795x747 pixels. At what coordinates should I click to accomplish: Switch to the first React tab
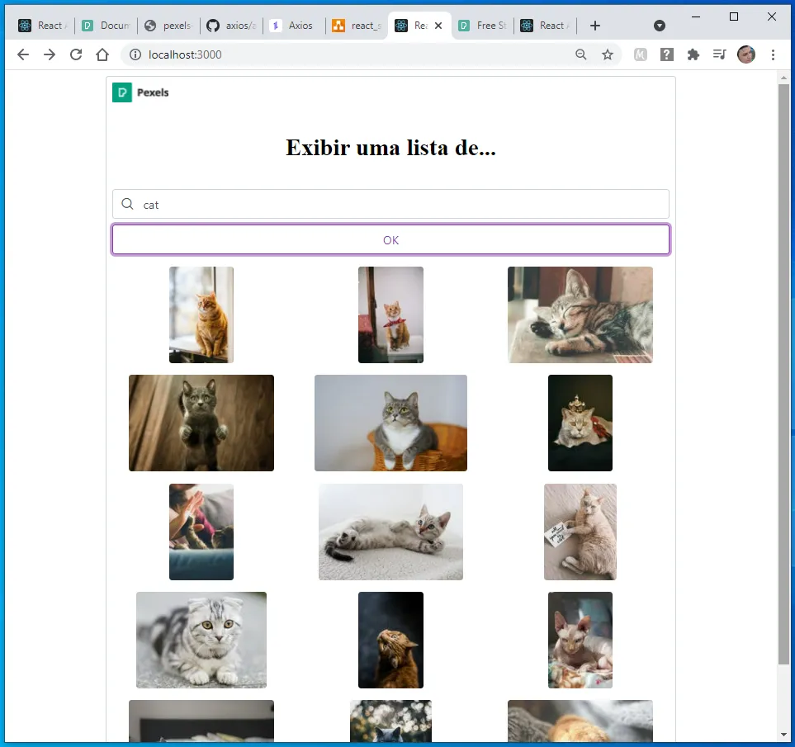tap(43, 26)
